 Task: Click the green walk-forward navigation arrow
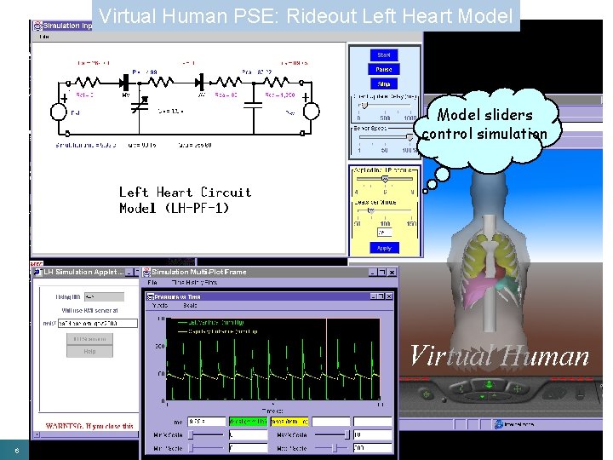point(489,384)
